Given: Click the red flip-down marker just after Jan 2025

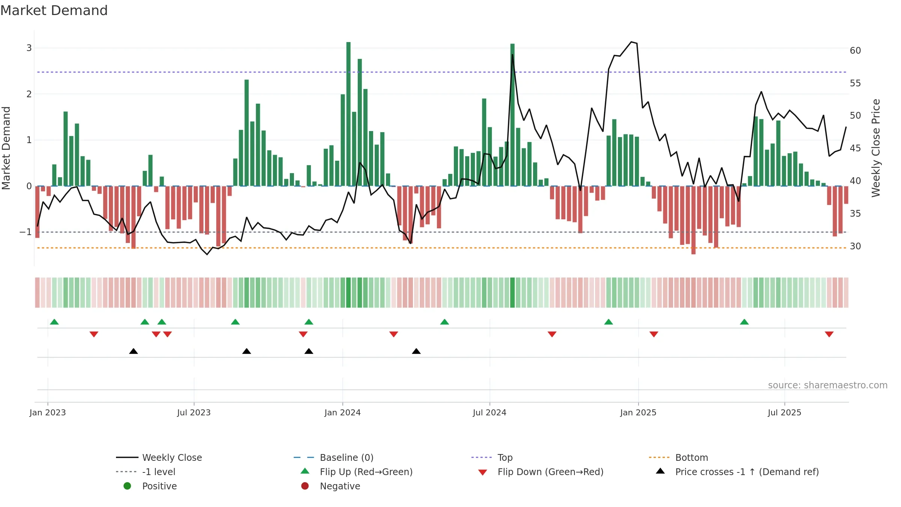Looking at the screenshot, I should tap(654, 334).
